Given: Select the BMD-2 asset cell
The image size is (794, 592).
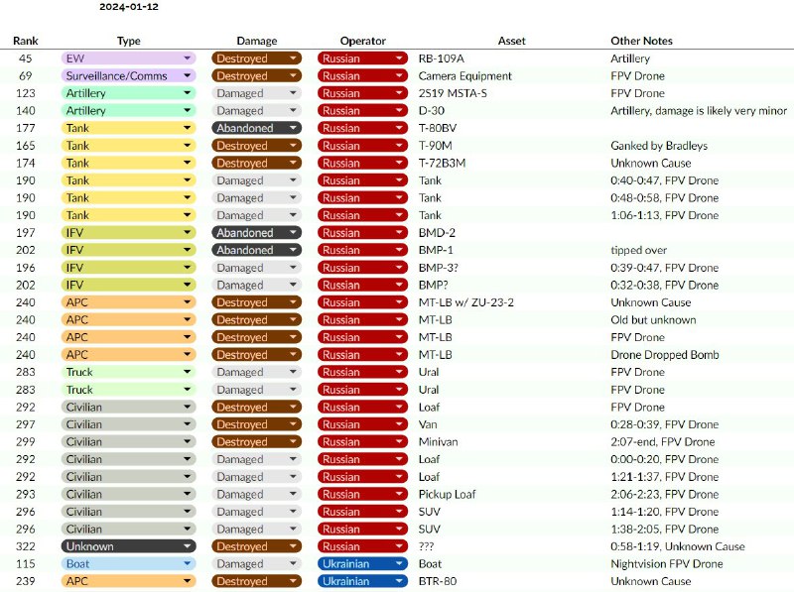Looking at the screenshot, I should (437, 233).
